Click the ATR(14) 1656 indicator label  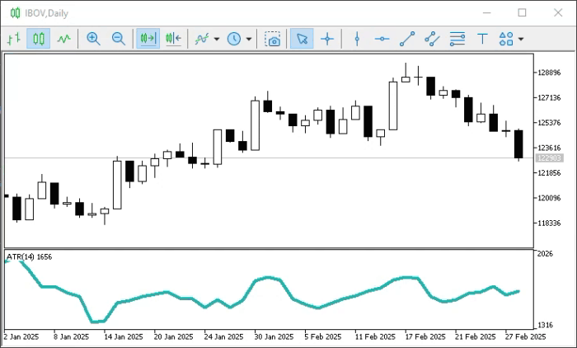pos(30,256)
